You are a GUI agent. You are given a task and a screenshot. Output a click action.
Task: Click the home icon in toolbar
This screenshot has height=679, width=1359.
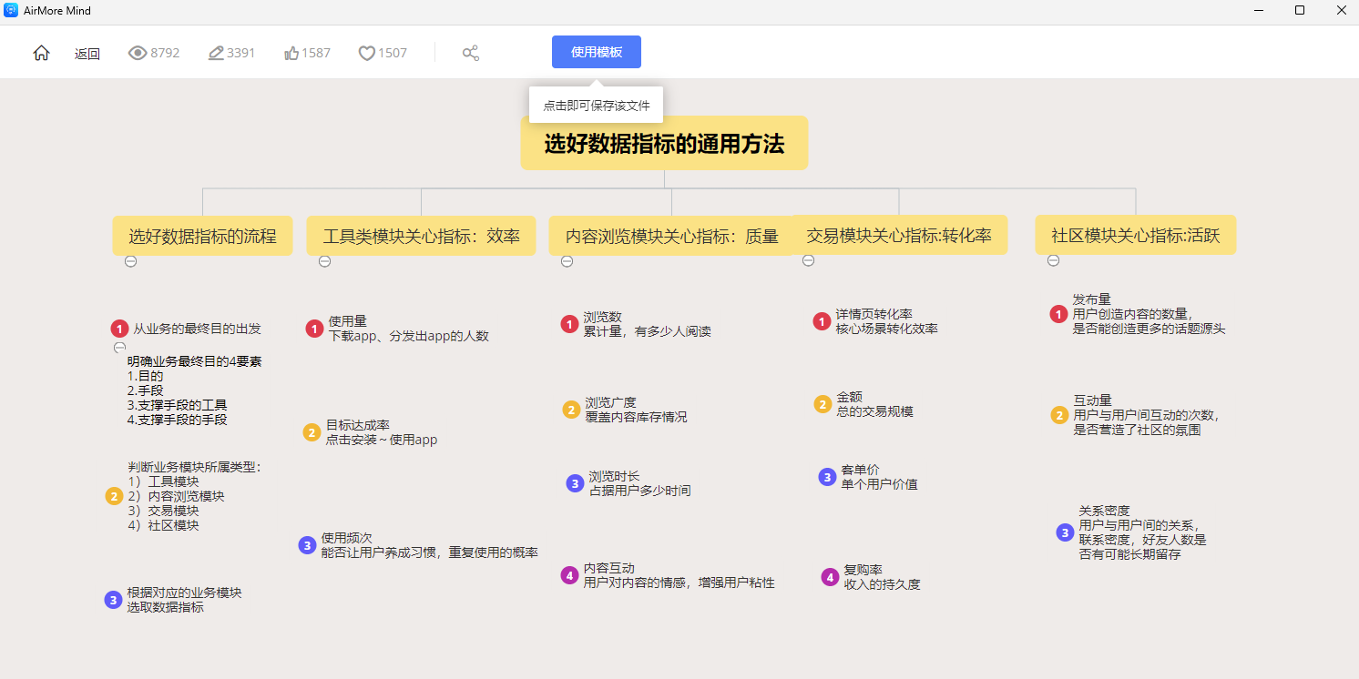[41, 53]
